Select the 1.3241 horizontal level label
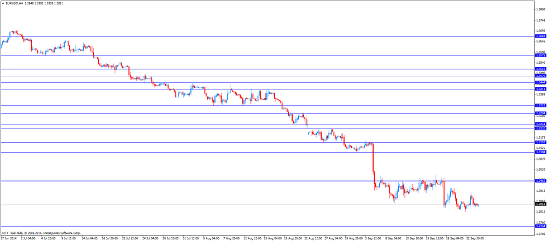Viewport: 547px width, 241px height. coord(540,124)
